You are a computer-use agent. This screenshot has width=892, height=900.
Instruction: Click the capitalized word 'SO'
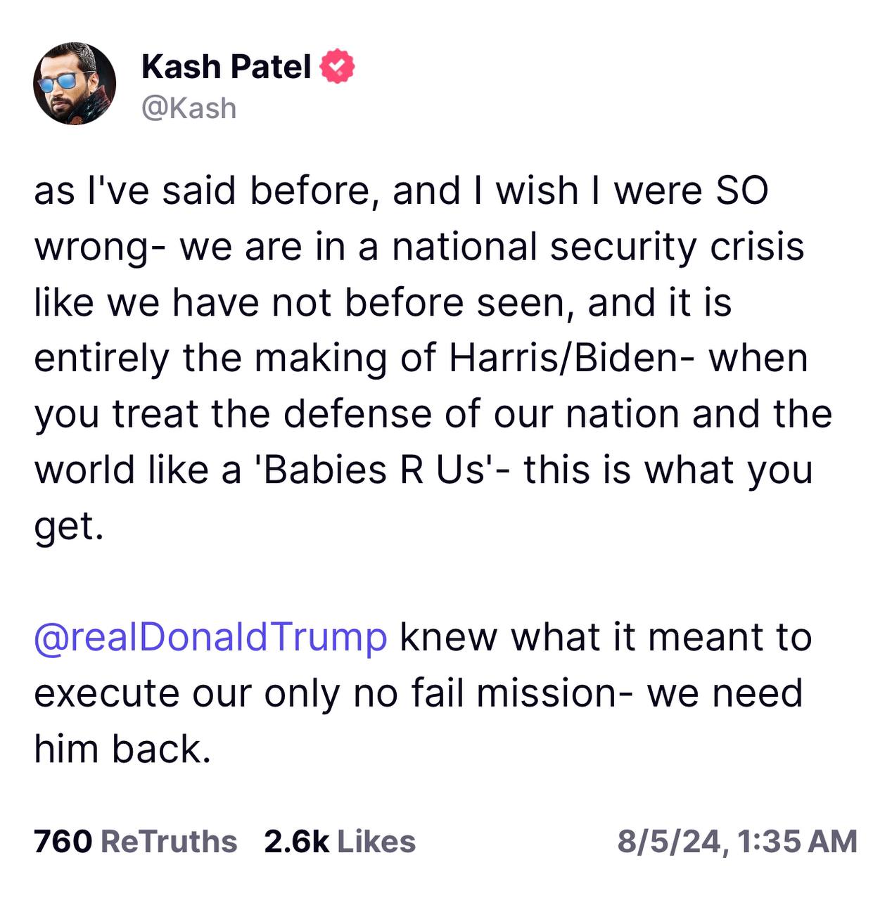(x=741, y=191)
